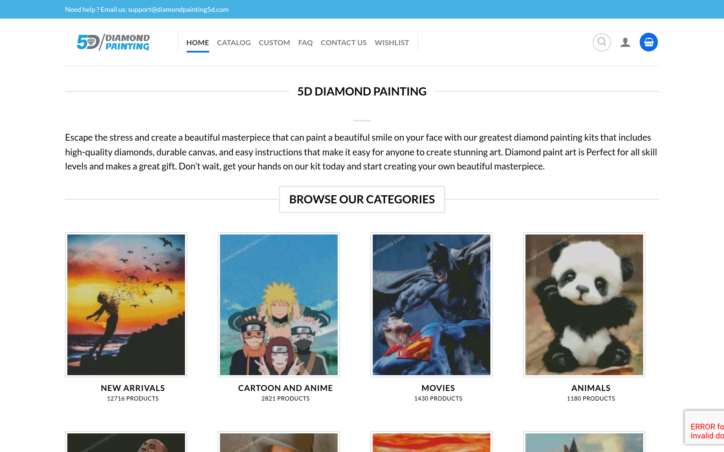Open the FAQ menu item

point(305,43)
